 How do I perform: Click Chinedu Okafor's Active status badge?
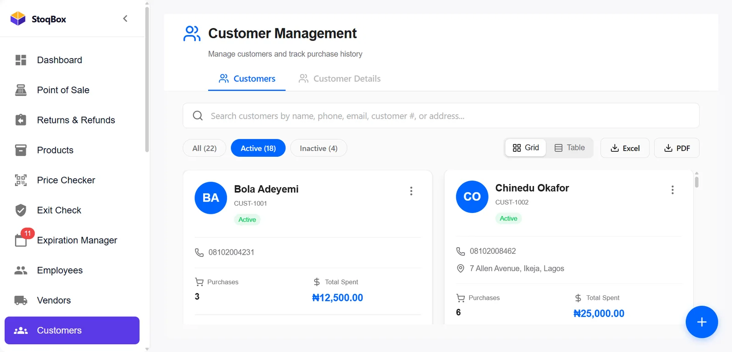coord(508,219)
